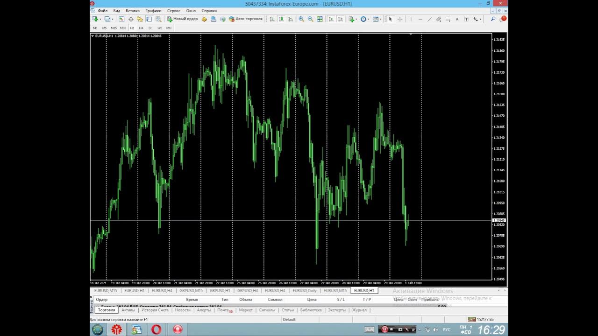Select the equidistant channel tool
598x336 pixels.
[x=439, y=19]
